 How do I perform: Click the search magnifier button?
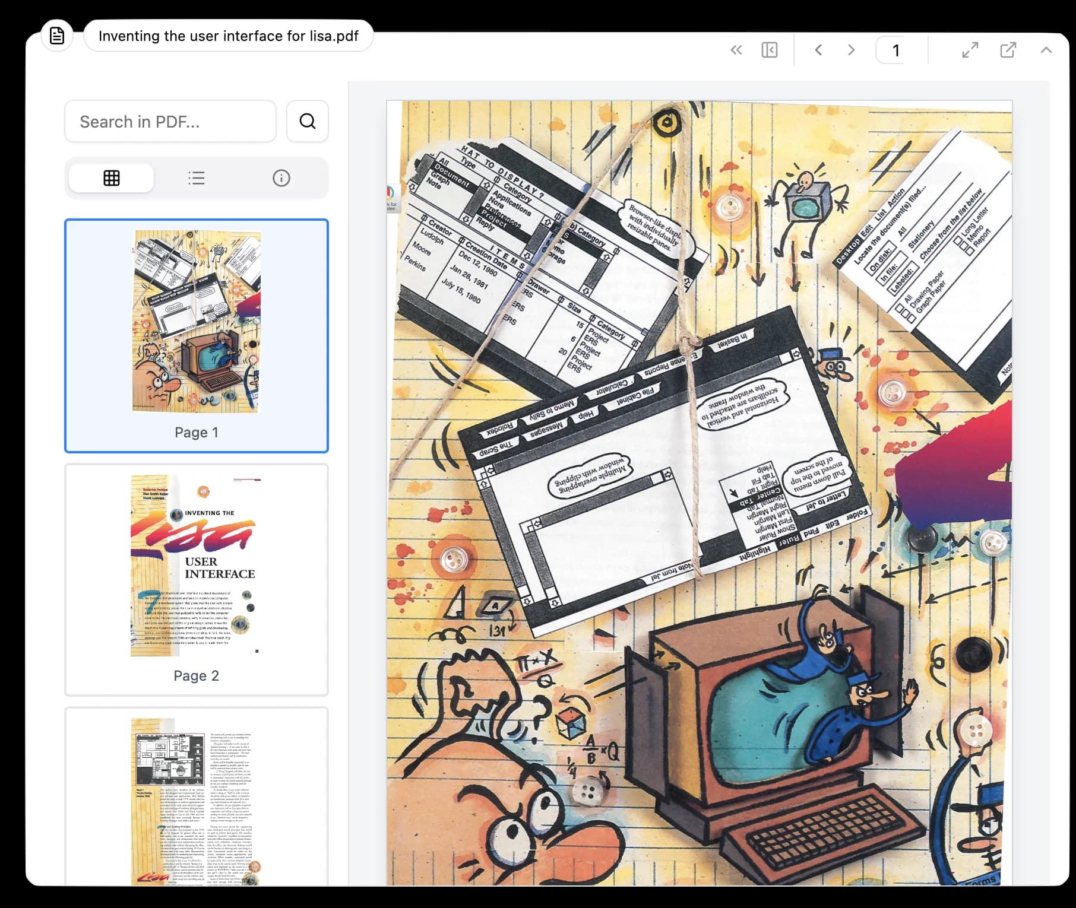(x=308, y=121)
